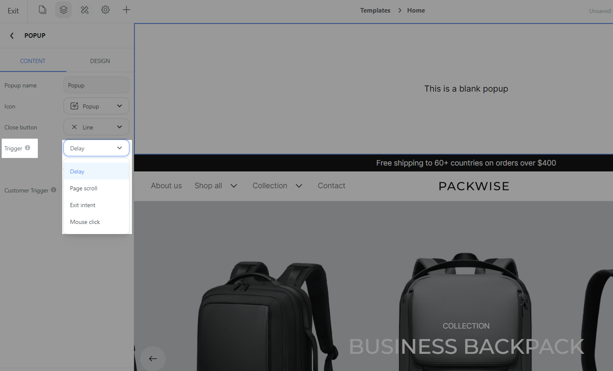Screen dimensions: 613x371
Task: Click the plus add icon
Action: click(126, 10)
